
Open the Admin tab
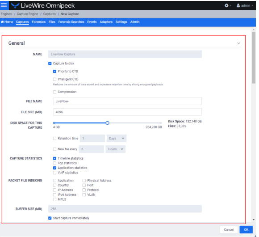pos(135,22)
